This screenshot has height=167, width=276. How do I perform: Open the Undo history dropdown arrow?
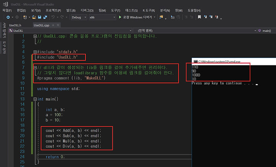[x=58, y=17]
